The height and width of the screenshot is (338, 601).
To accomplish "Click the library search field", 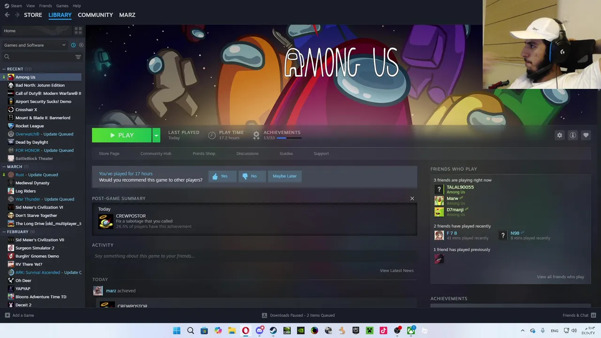I will pos(42,57).
